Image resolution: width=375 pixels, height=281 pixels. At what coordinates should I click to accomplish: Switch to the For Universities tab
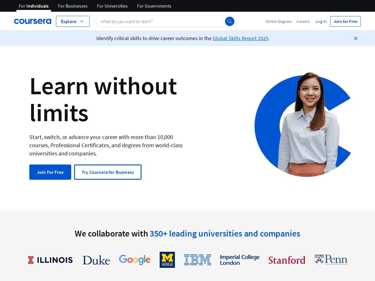click(x=112, y=6)
